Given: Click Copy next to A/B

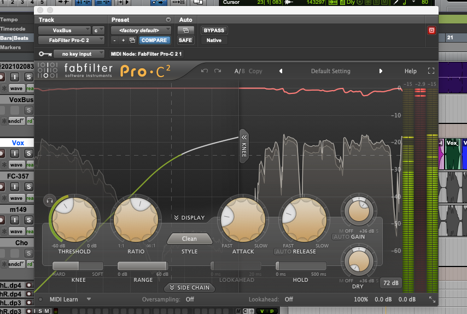Looking at the screenshot, I should click(255, 71).
